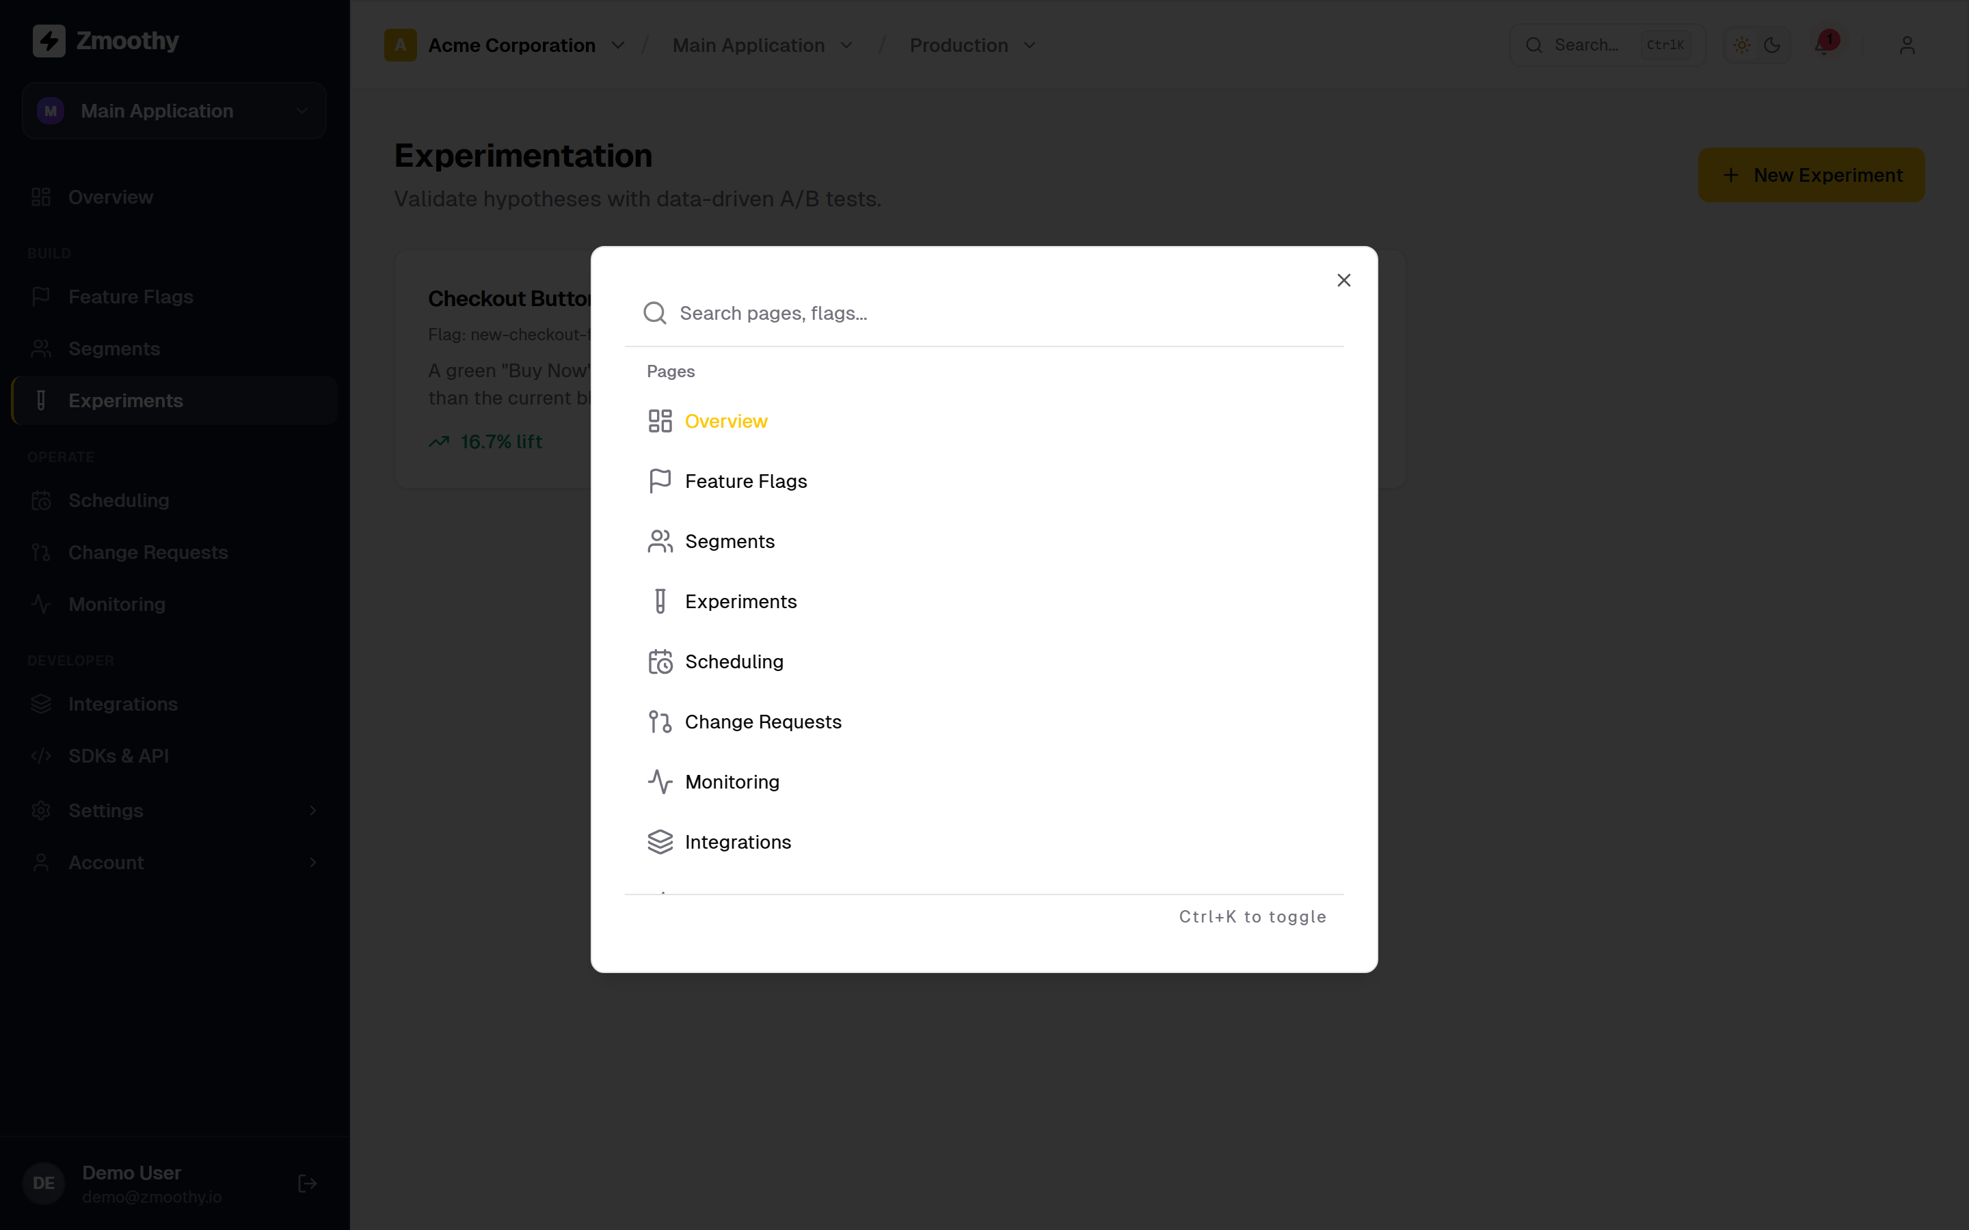
Task: Click the Overview grid icon in the command palette
Action: [660, 420]
